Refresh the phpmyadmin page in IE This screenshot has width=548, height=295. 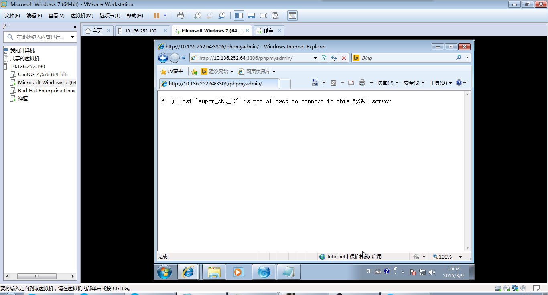point(334,58)
